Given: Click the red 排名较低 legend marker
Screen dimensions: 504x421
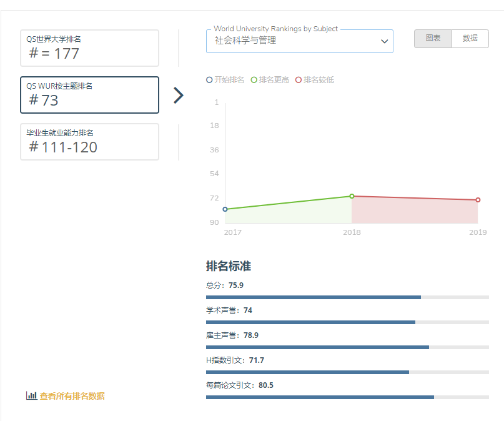Looking at the screenshot, I should (x=299, y=80).
